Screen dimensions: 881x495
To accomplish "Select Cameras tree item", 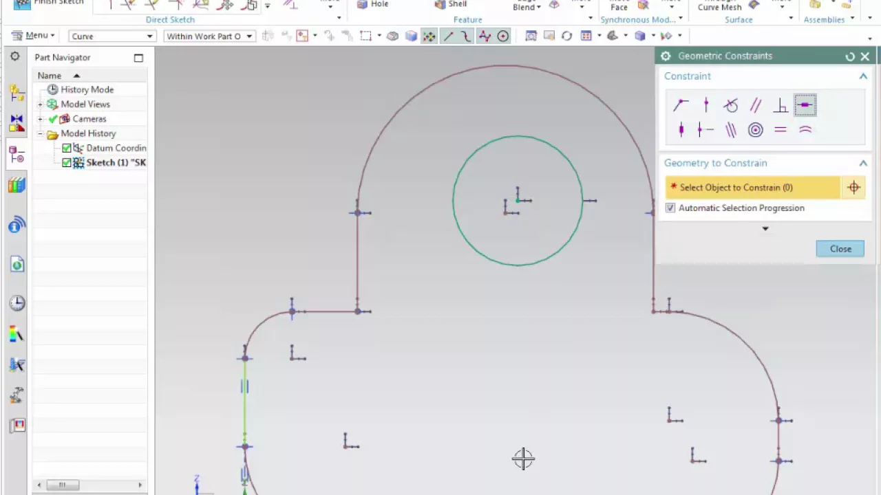I will tap(89, 119).
